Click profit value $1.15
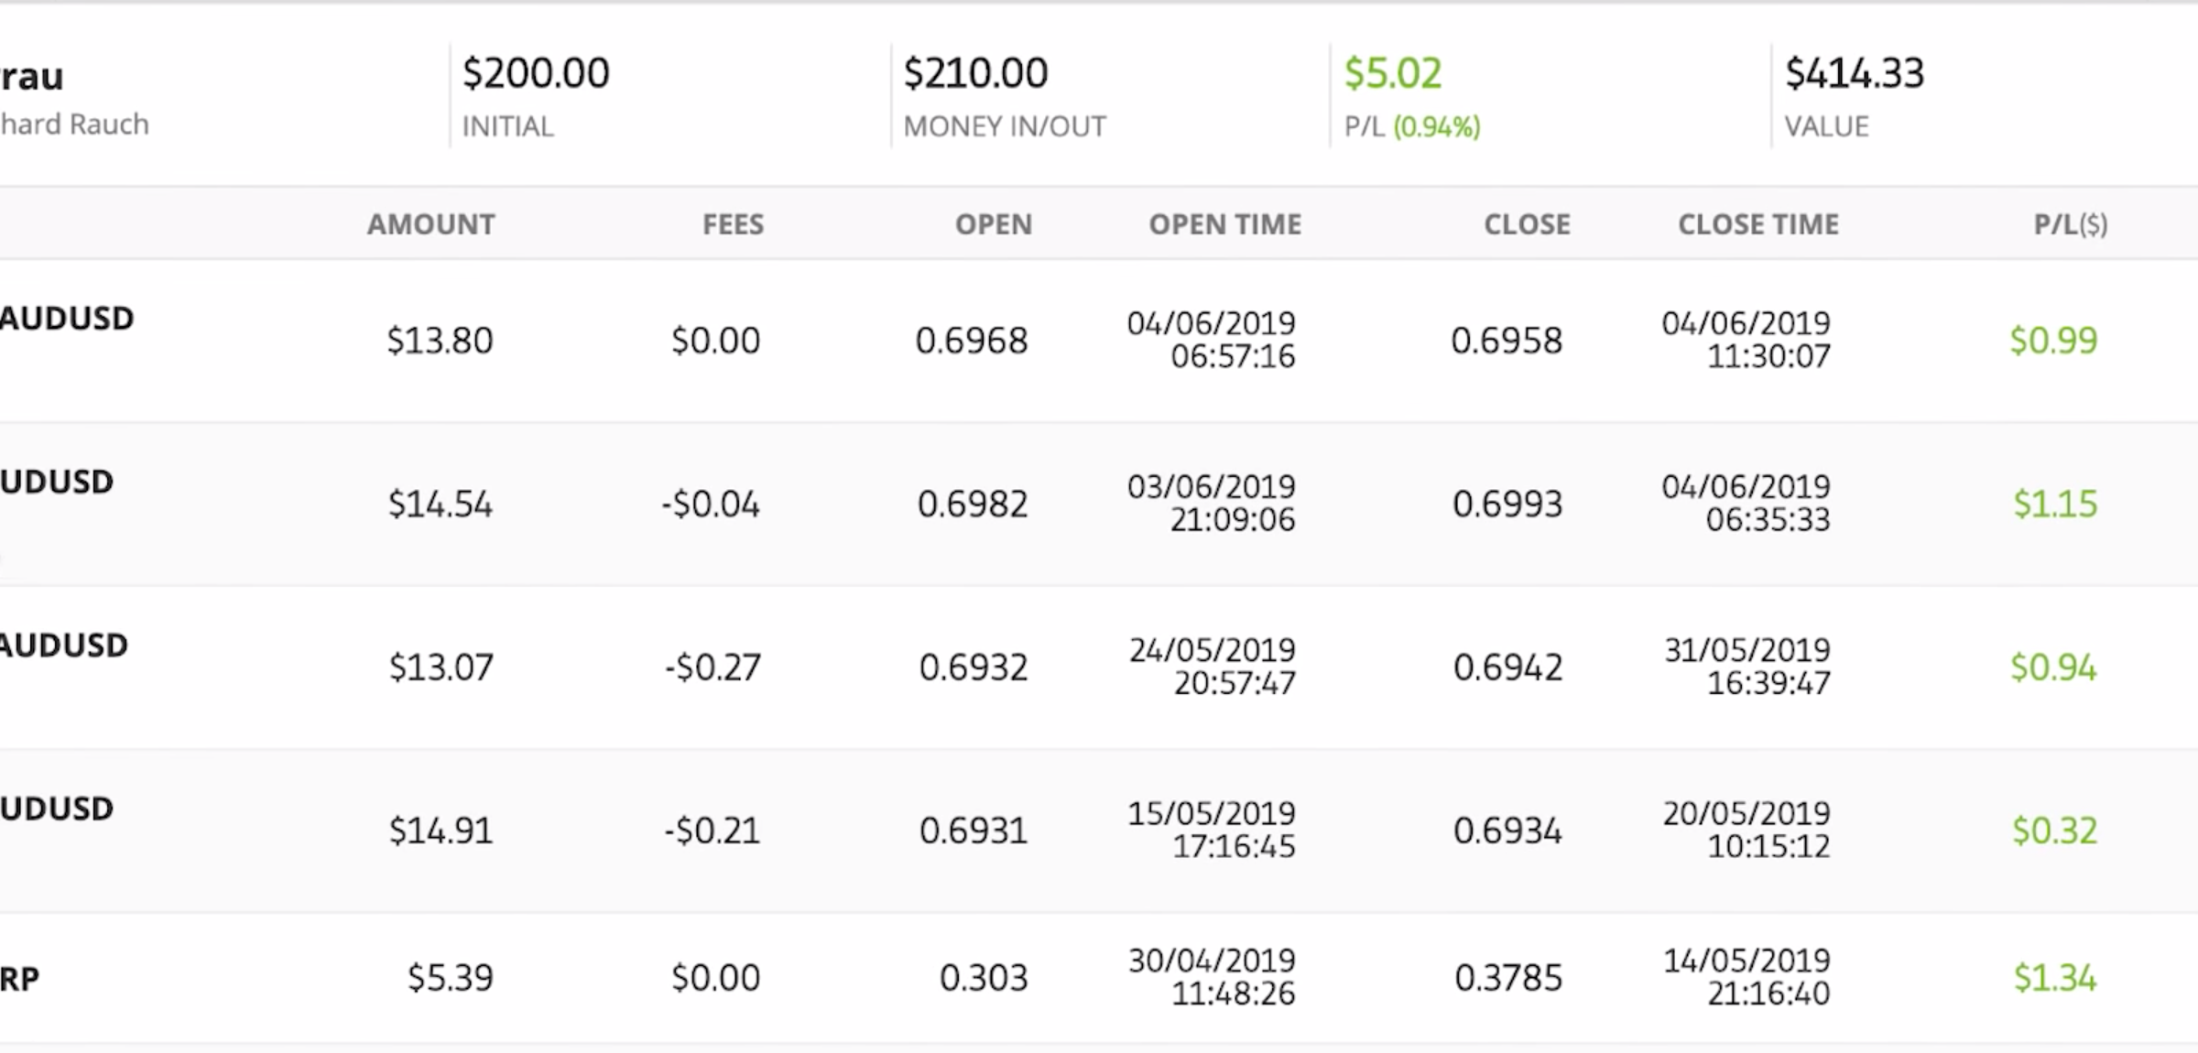This screenshot has height=1053, width=2198. pos(2055,504)
